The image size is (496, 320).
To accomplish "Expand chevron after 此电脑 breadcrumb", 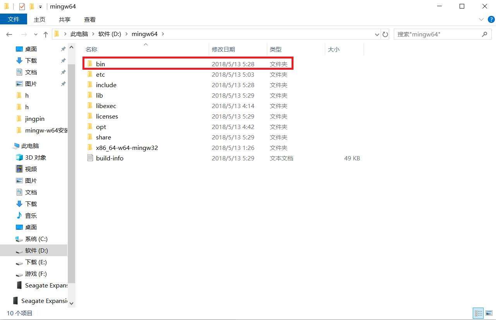I will [93, 34].
